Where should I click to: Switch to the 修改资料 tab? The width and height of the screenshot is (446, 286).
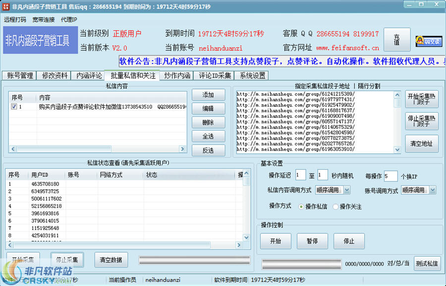pyautogui.click(x=55, y=75)
